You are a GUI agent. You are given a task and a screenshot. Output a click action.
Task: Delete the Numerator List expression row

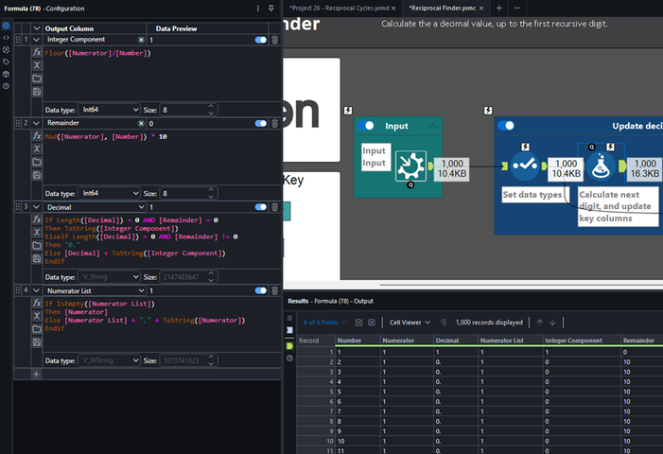[x=275, y=290]
